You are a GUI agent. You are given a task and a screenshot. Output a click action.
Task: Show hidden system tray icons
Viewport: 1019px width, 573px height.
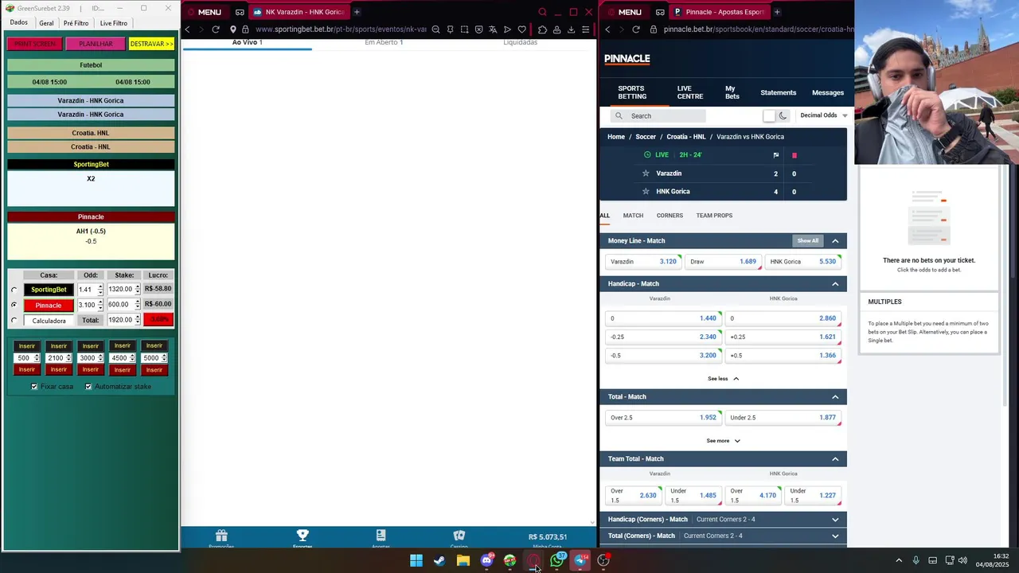[899, 560]
